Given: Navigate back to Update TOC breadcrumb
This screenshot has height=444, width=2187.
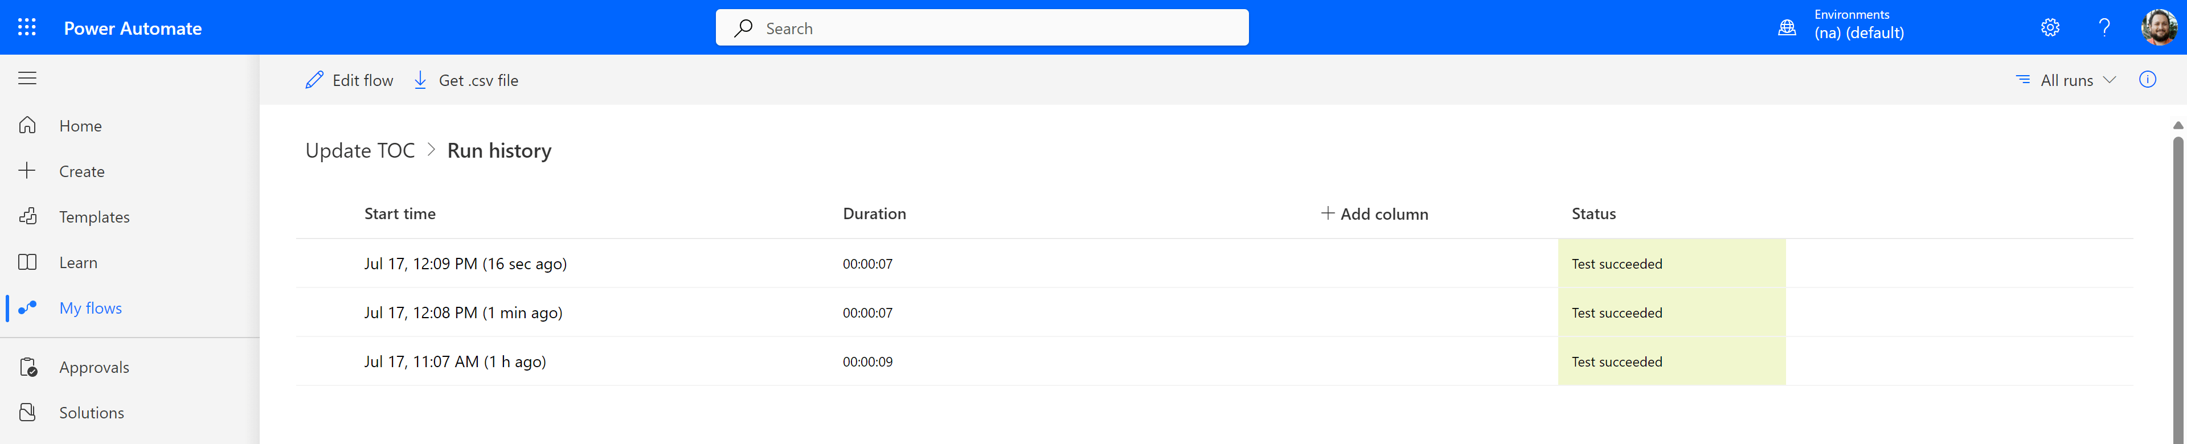Looking at the screenshot, I should click(x=360, y=150).
